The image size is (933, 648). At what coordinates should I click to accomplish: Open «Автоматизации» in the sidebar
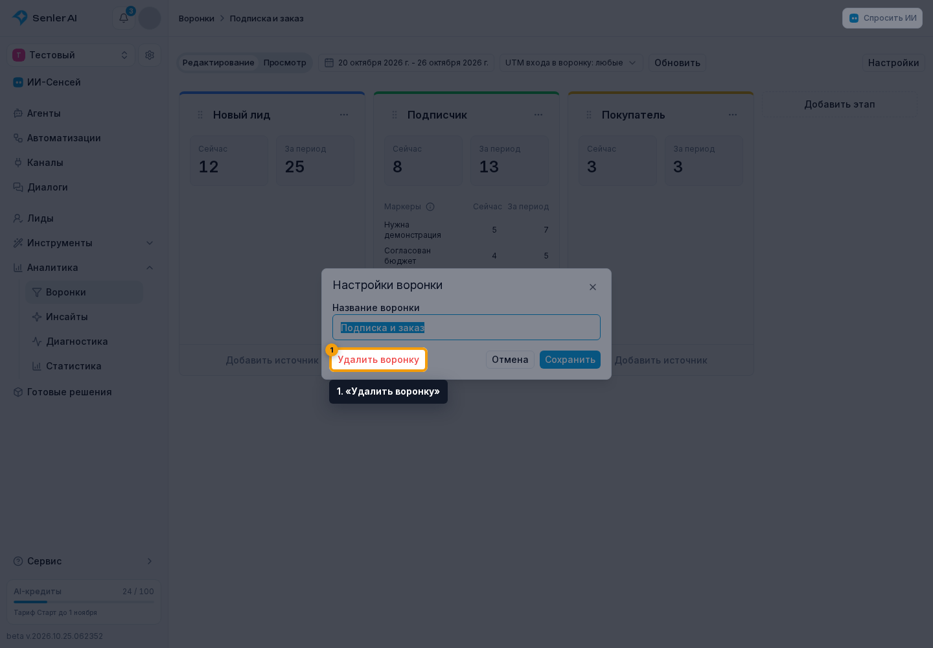click(x=84, y=138)
